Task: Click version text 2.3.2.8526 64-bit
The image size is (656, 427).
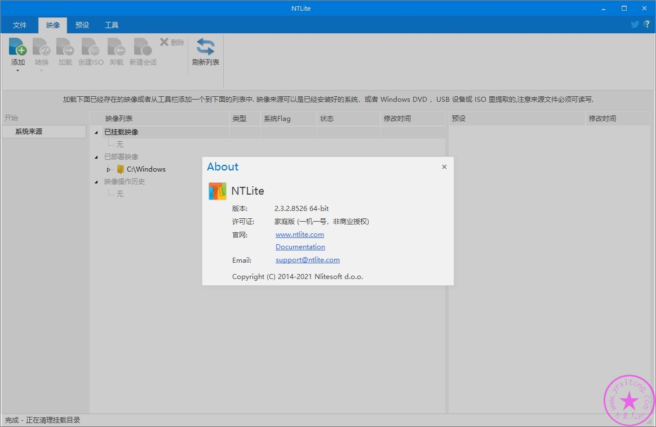Action: coord(301,209)
